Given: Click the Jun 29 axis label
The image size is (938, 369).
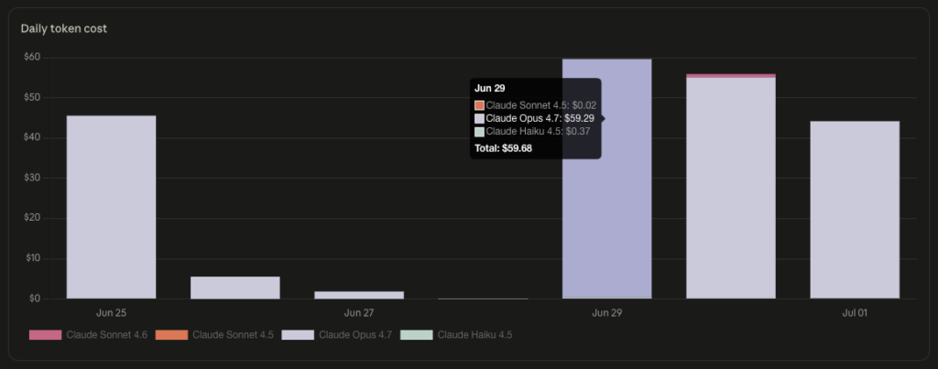Looking at the screenshot, I should pyautogui.click(x=607, y=313).
